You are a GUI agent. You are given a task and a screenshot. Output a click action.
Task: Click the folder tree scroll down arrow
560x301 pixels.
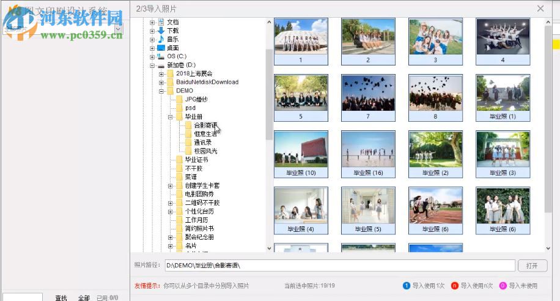(269, 248)
